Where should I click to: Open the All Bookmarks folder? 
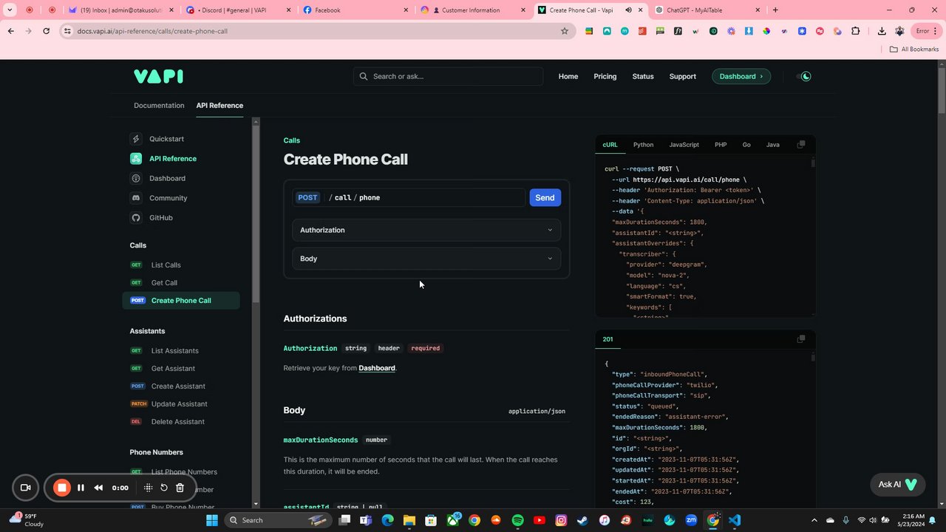click(x=914, y=49)
